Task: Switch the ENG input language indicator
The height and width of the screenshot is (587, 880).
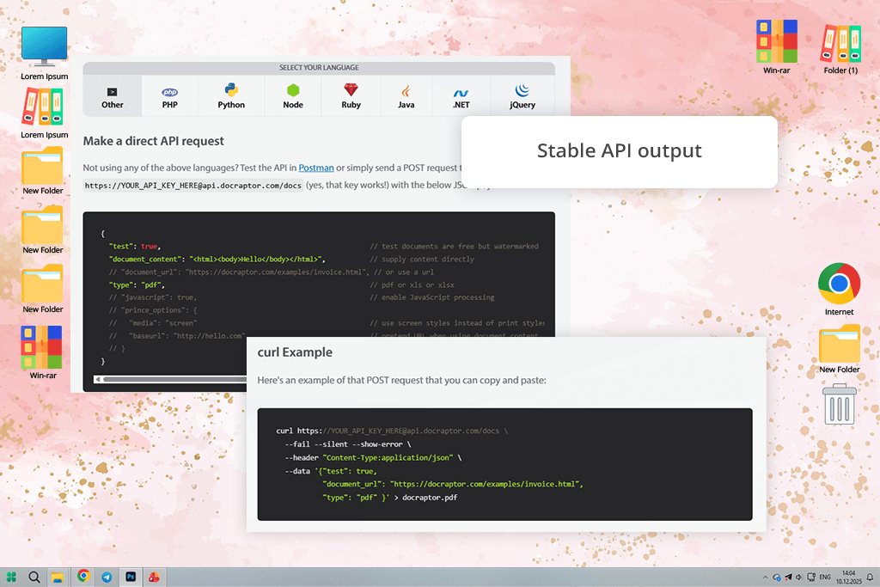Action: coord(825,577)
